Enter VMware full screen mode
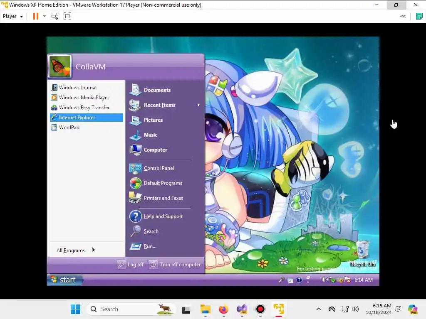Image resolution: width=426 pixels, height=319 pixels. tap(67, 16)
